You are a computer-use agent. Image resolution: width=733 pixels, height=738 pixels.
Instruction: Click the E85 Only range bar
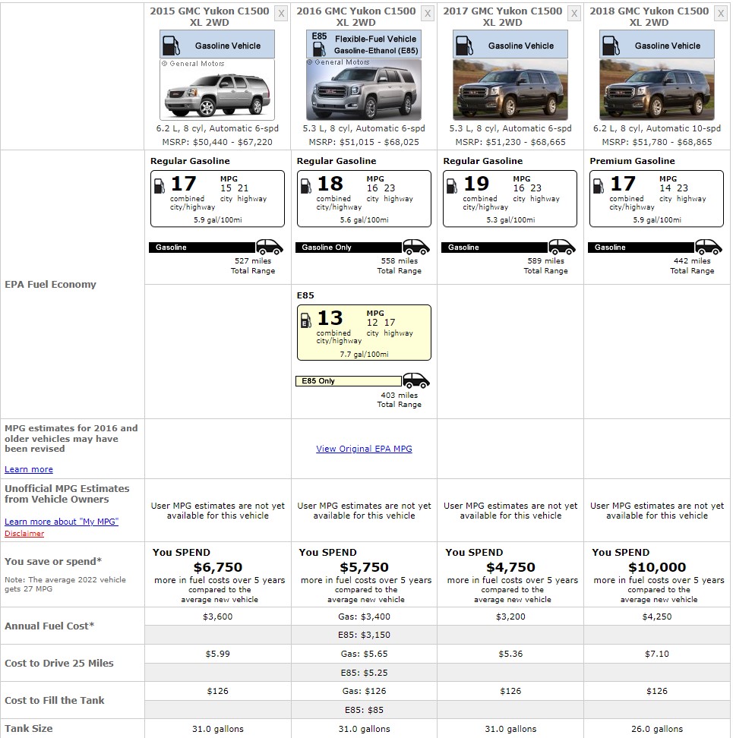click(349, 380)
